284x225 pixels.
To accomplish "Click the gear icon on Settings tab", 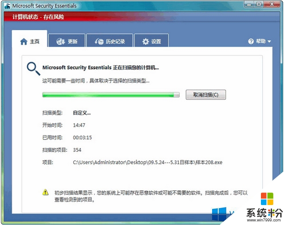I will [x=146, y=41].
